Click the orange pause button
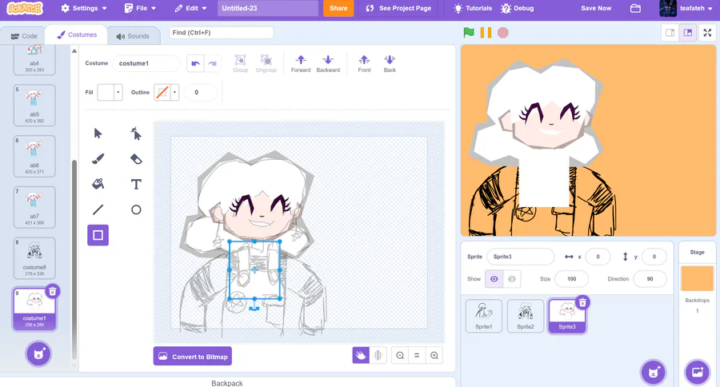The width and height of the screenshot is (720, 387). tap(486, 33)
